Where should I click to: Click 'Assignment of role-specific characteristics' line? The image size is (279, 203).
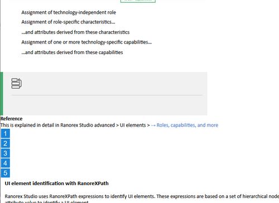pyautogui.click(x=68, y=22)
